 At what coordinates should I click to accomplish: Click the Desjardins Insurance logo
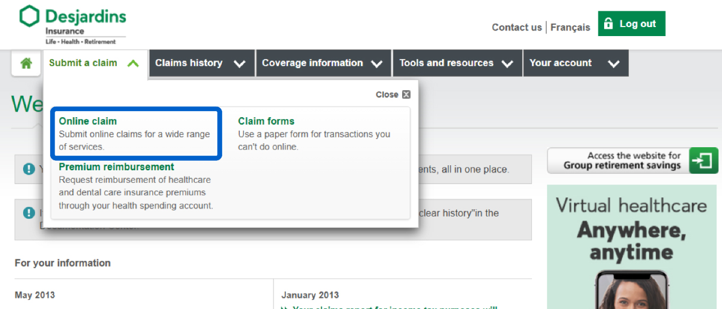[72, 25]
